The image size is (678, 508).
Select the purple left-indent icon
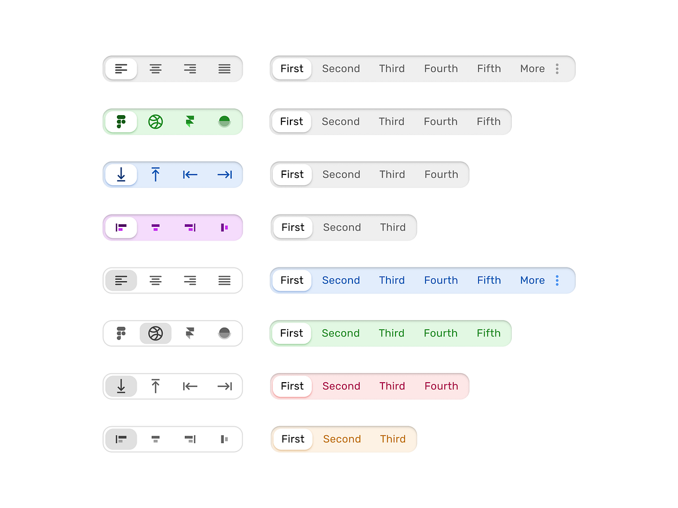[x=121, y=227]
